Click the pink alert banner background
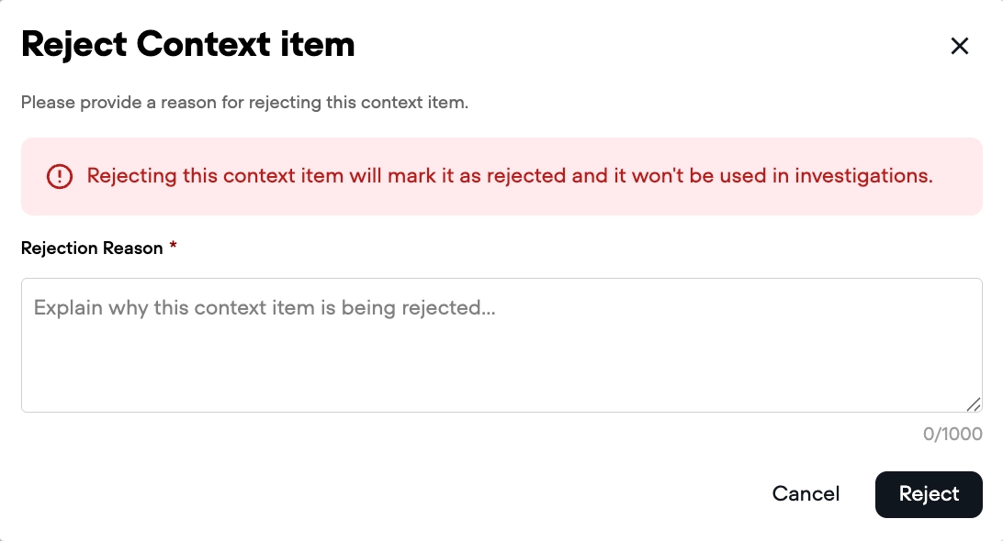1003x541 pixels. pyautogui.click(x=501, y=204)
